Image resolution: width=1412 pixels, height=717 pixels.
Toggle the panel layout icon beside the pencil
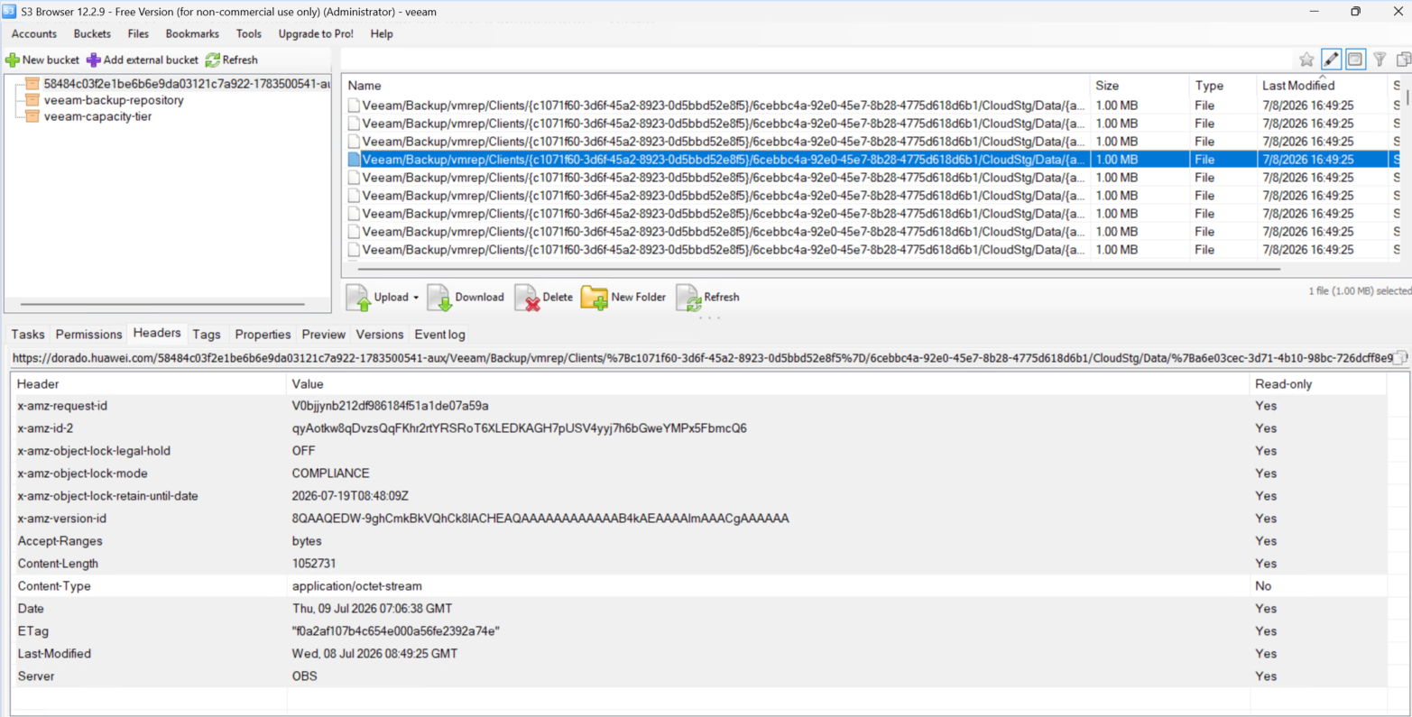[x=1355, y=60]
